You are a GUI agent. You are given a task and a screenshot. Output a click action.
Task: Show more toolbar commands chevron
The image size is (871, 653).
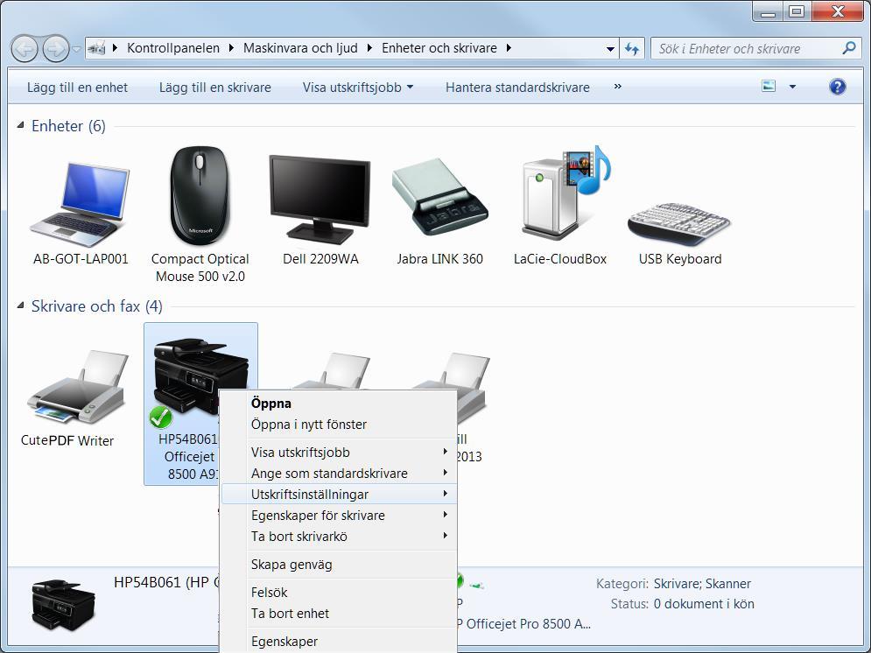(618, 86)
